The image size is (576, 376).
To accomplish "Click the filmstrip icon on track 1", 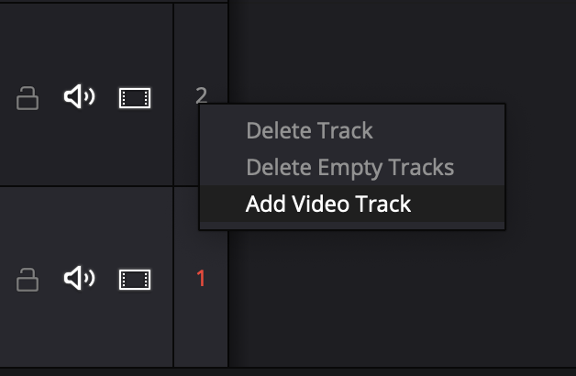I will (x=135, y=279).
